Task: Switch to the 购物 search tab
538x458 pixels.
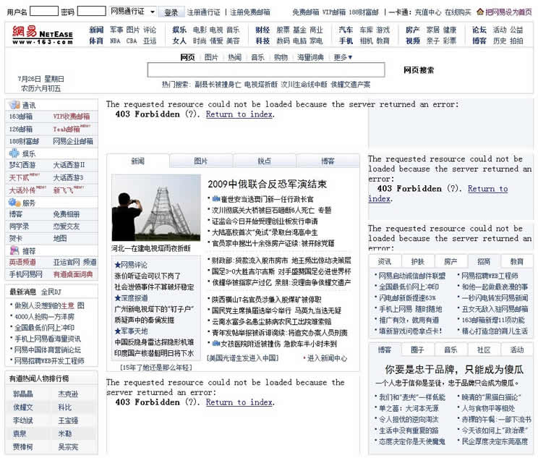Action: (x=281, y=57)
